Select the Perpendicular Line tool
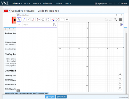This screenshot has height=99, width=129. (33, 19)
